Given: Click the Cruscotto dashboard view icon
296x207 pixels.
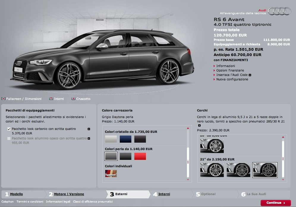Looking at the screenshot, I should point(73,99).
